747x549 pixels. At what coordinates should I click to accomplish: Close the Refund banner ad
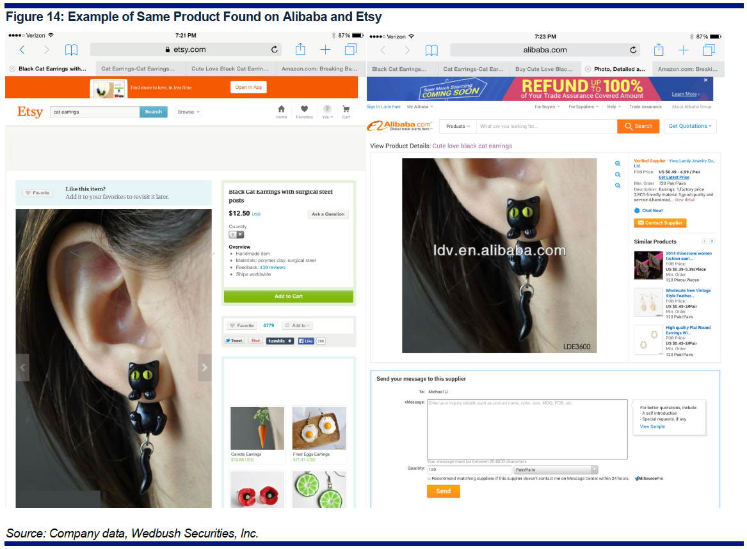pos(705,81)
